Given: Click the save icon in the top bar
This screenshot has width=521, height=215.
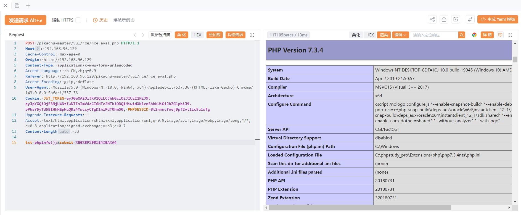Looking at the screenshot, I should pyautogui.click(x=17, y=6).
